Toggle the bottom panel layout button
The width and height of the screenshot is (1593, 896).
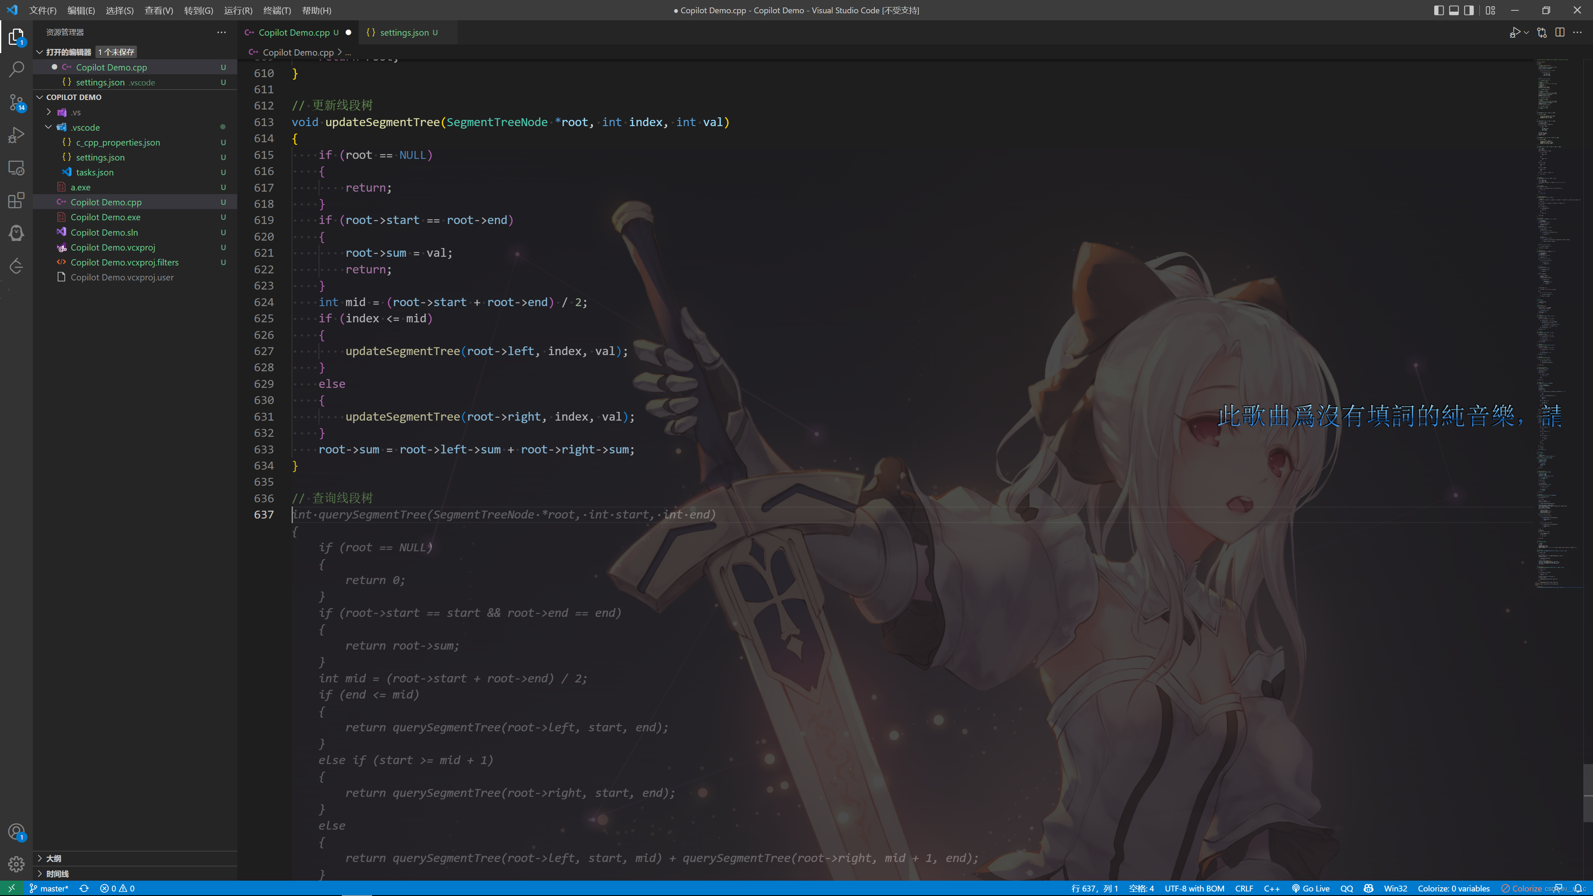pyautogui.click(x=1454, y=10)
